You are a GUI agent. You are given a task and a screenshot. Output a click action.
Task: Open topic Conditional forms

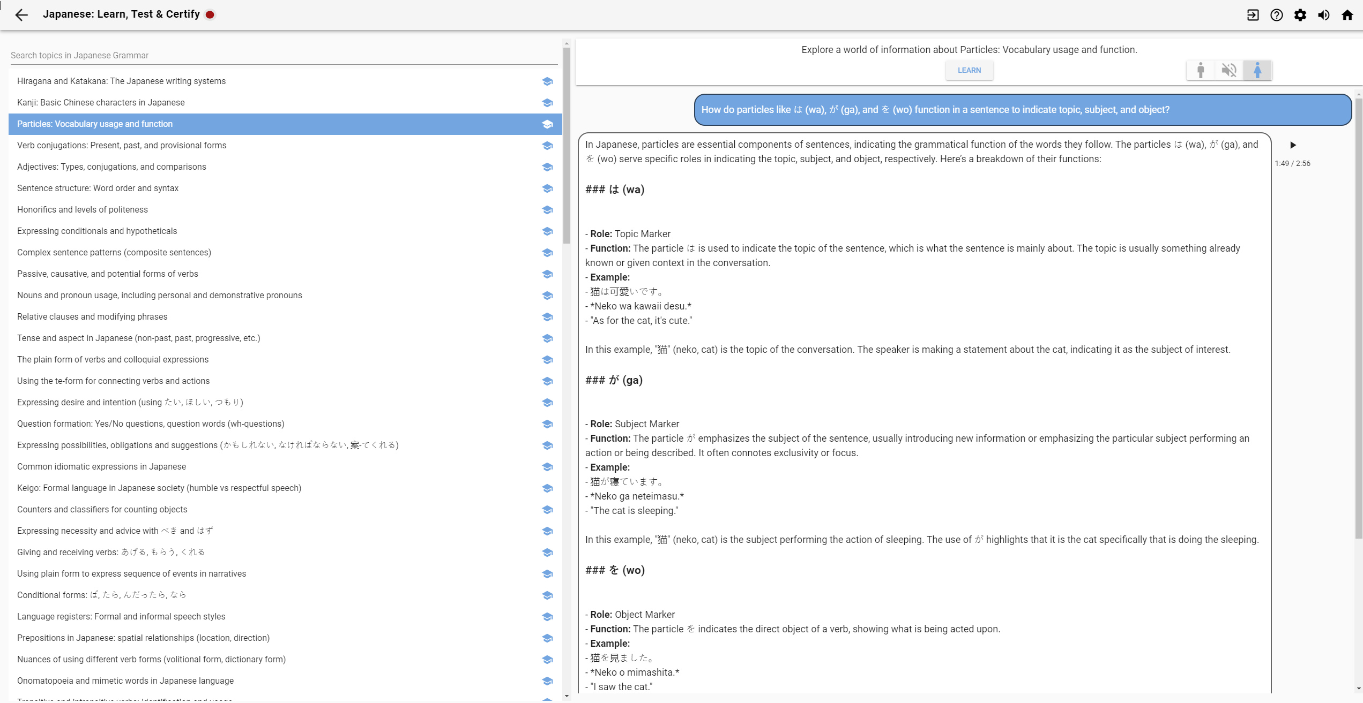tap(285, 595)
